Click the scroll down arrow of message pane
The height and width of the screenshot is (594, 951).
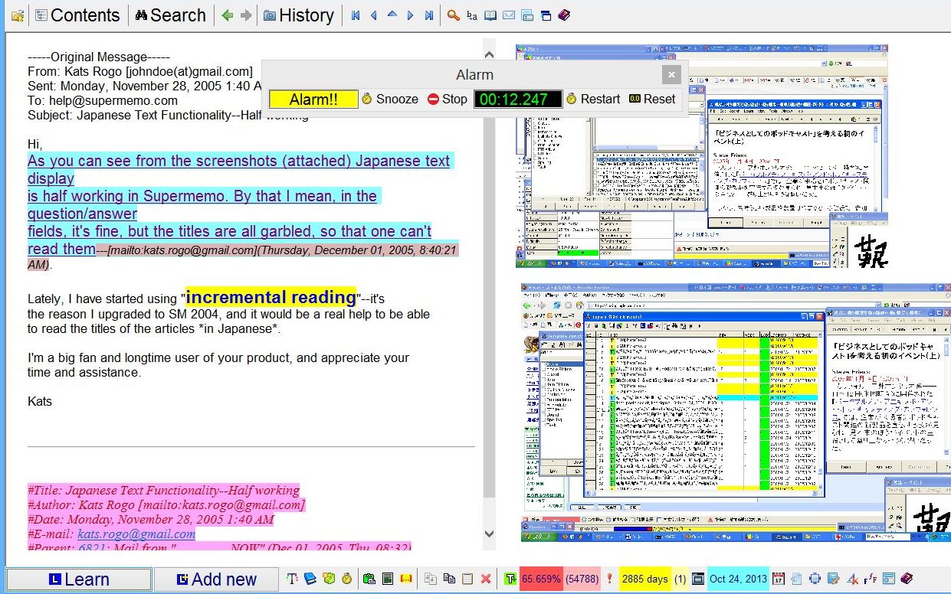coord(489,534)
